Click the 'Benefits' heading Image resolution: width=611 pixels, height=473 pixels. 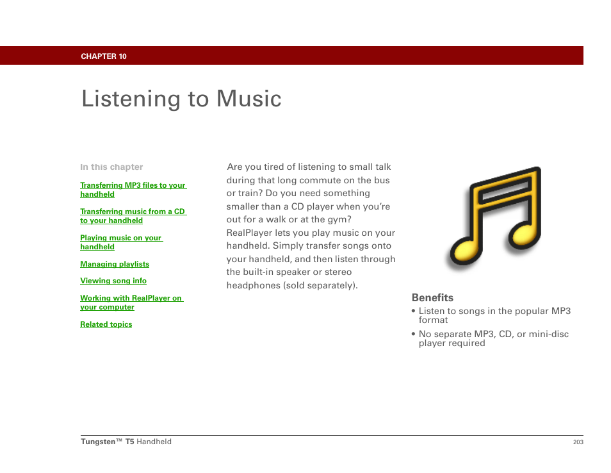pos(432,297)
